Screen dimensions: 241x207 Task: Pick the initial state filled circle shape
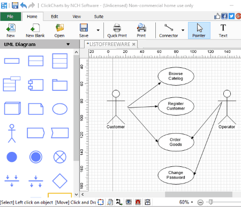[12, 157]
